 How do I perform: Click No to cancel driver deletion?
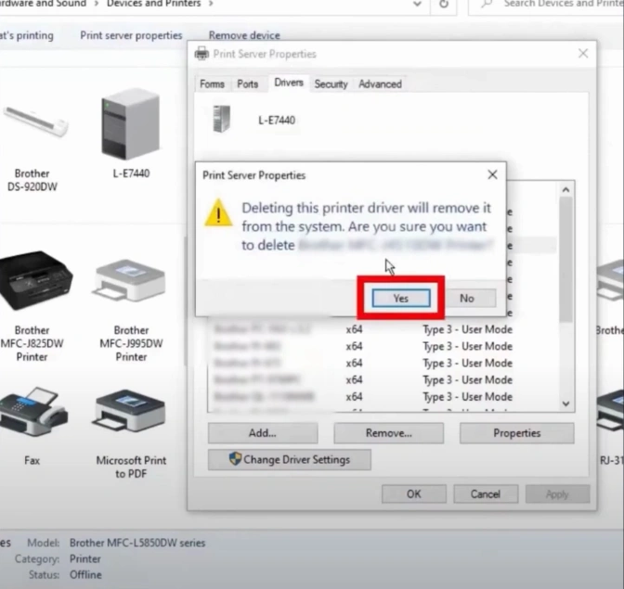point(466,298)
